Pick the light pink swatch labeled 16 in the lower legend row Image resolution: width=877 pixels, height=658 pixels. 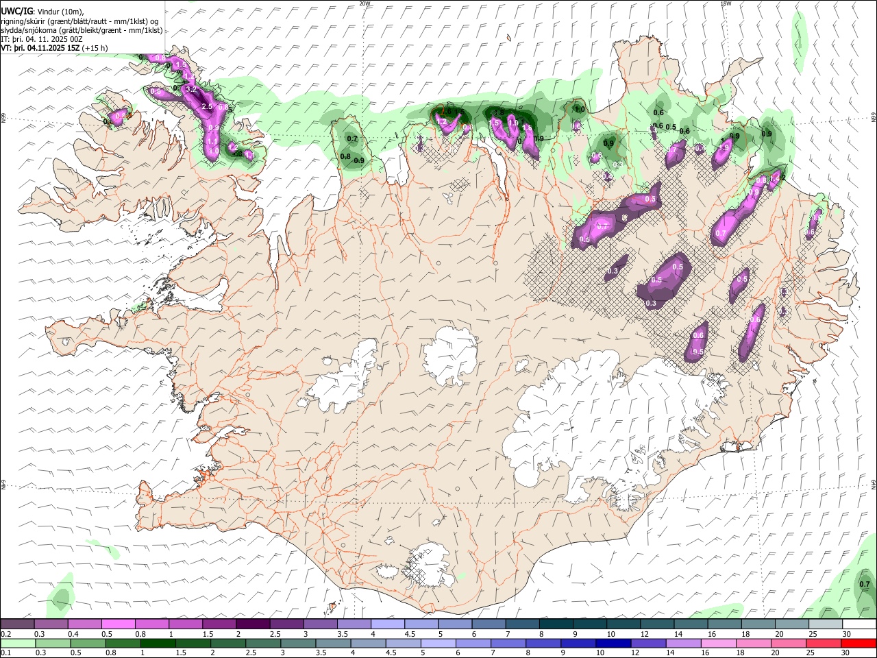click(718, 643)
